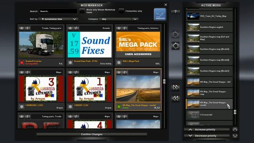Toggle Sound Fixes Pack activation indicator
254x143 pixels.
point(70,62)
